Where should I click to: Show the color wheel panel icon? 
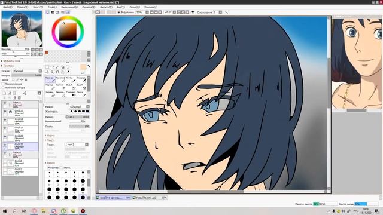click(48, 12)
